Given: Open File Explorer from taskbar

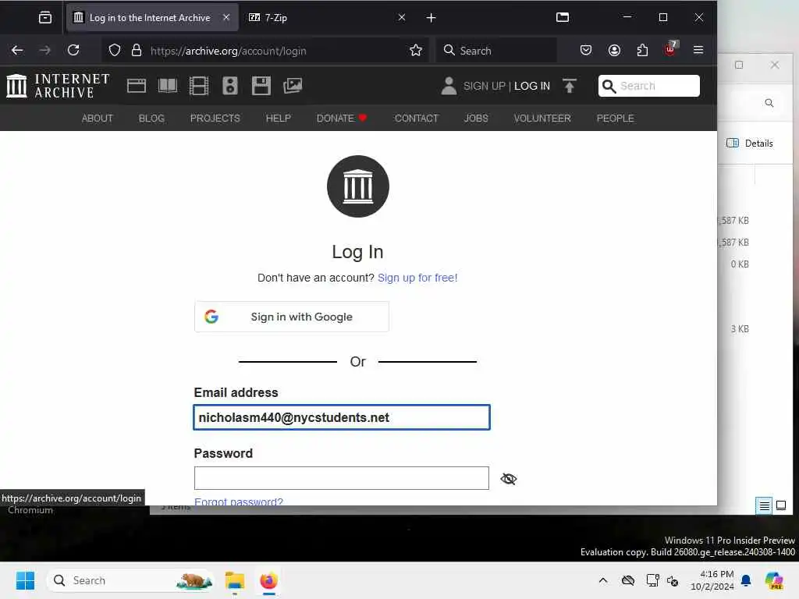Looking at the screenshot, I should (x=235, y=580).
